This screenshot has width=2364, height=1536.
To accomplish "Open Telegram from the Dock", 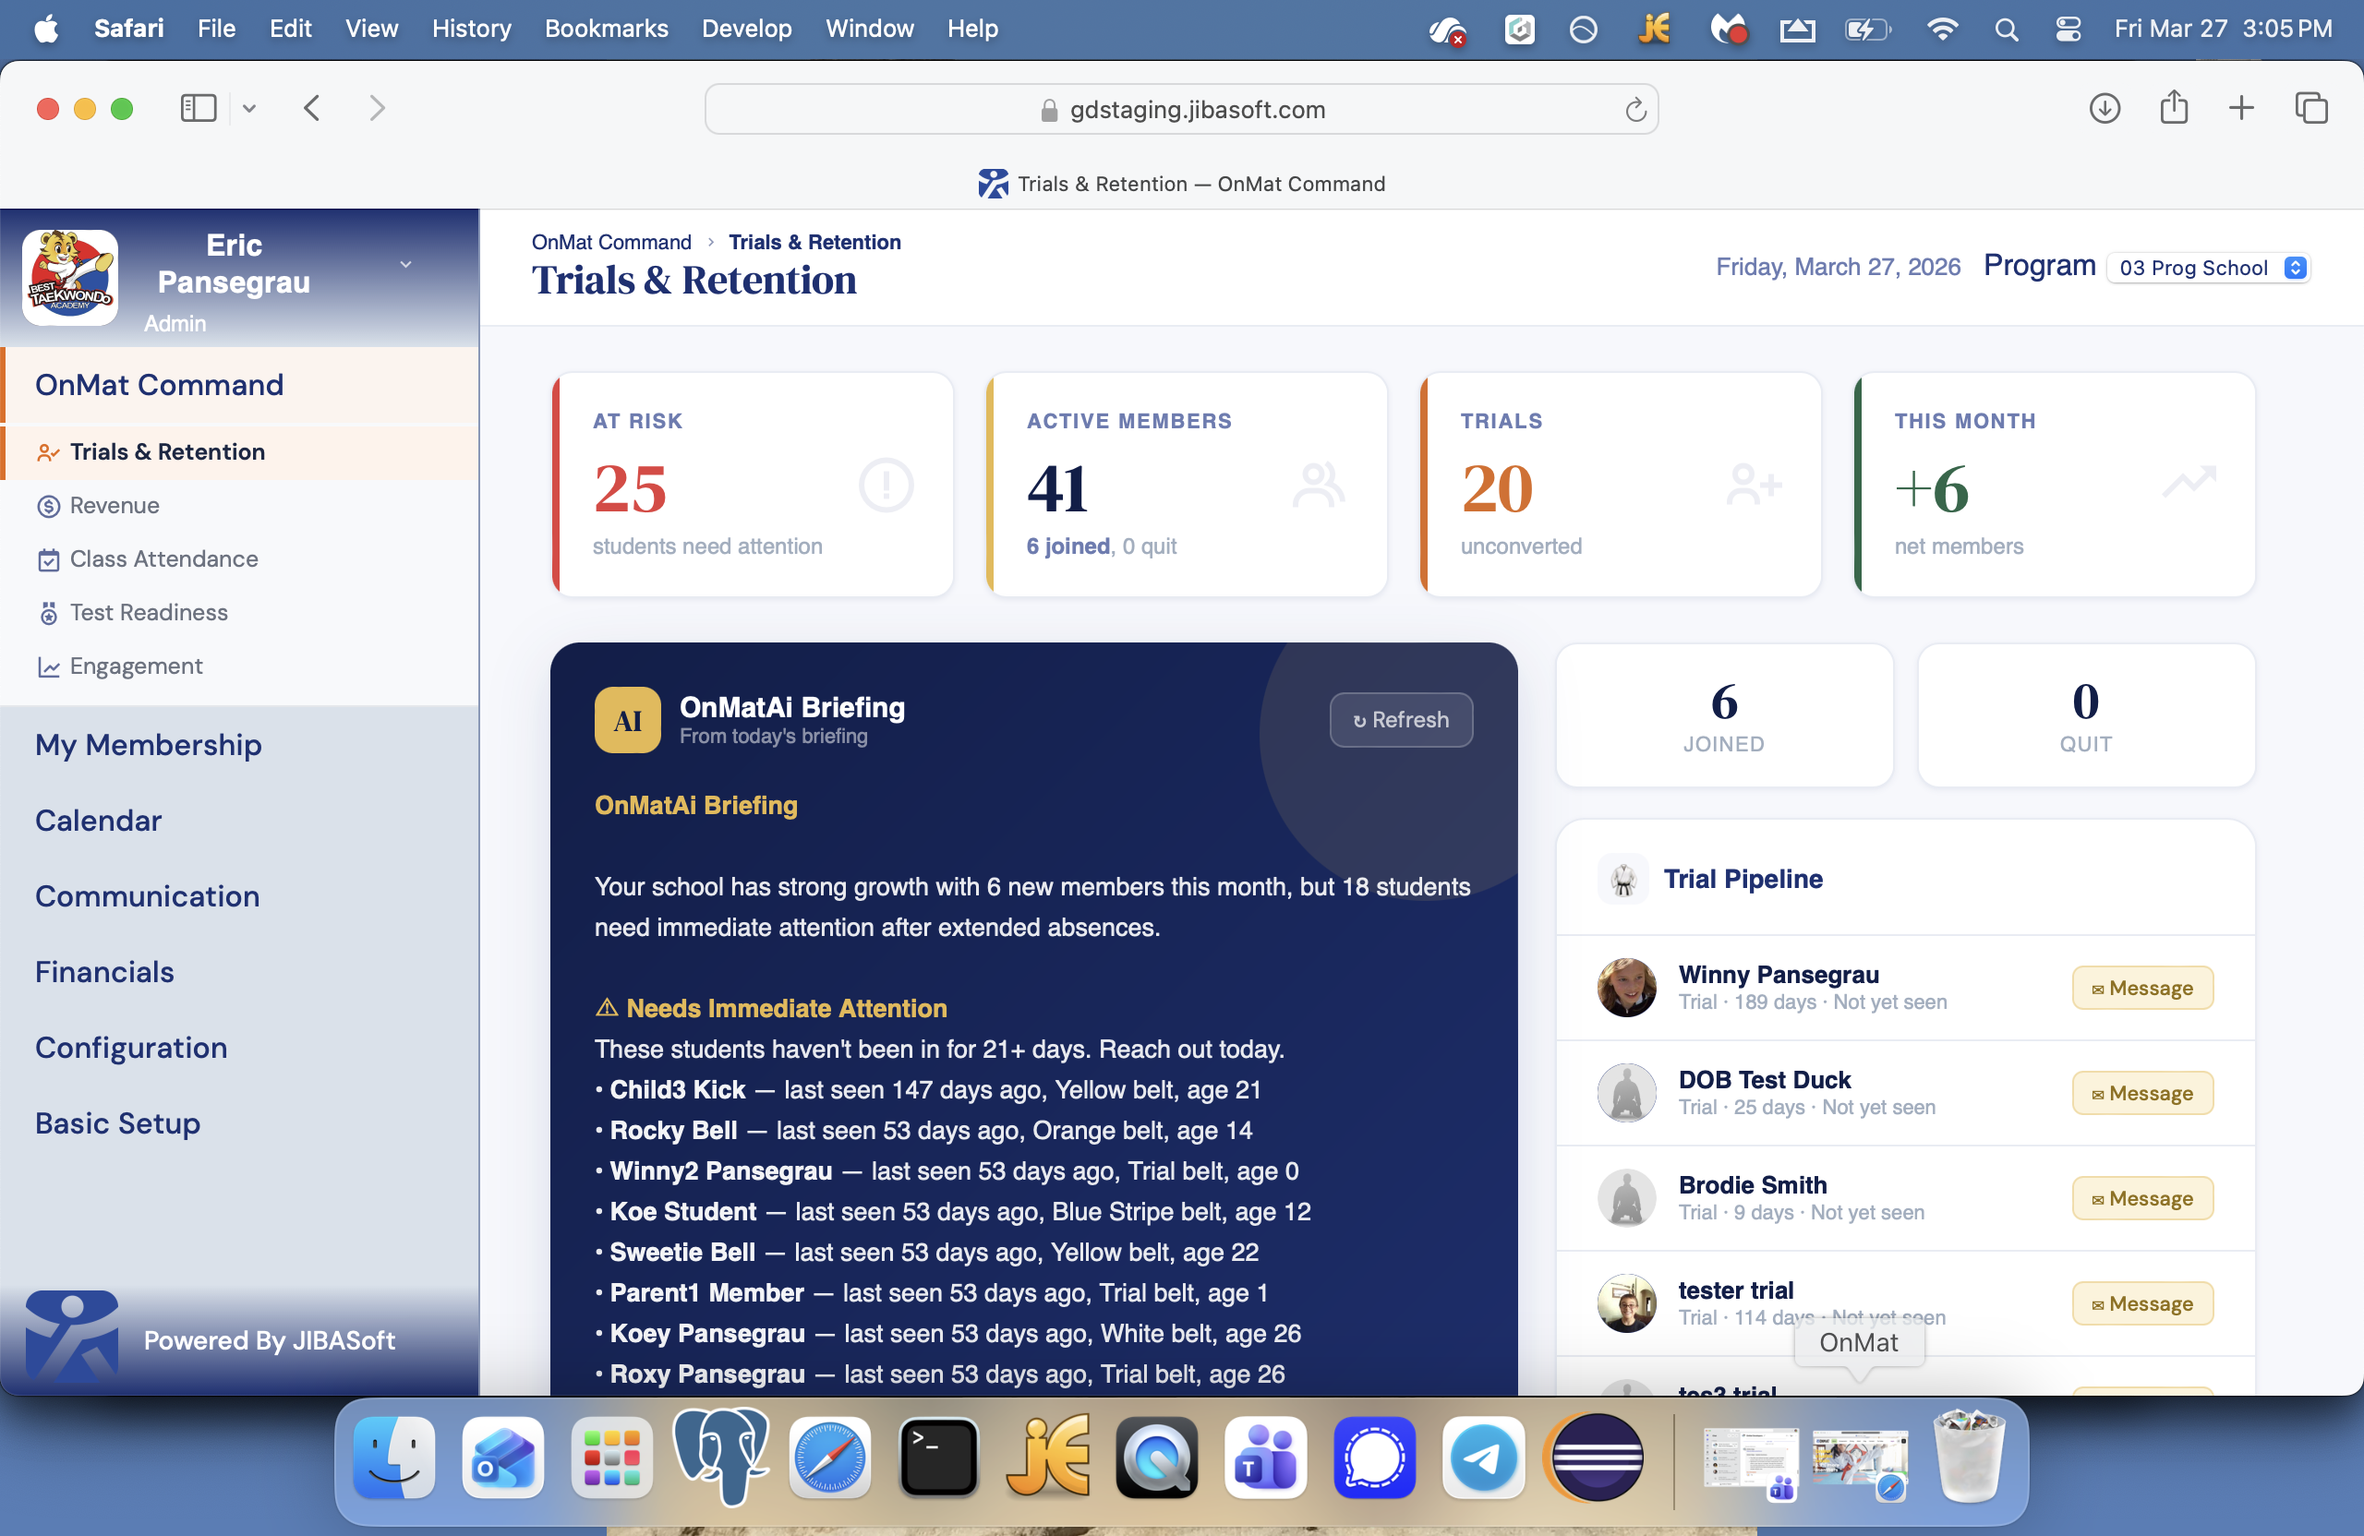I will point(1483,1458).
